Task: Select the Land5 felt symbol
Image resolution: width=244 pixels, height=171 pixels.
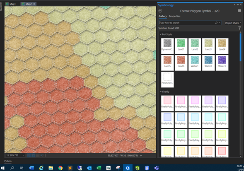Action: pos(167,63)
